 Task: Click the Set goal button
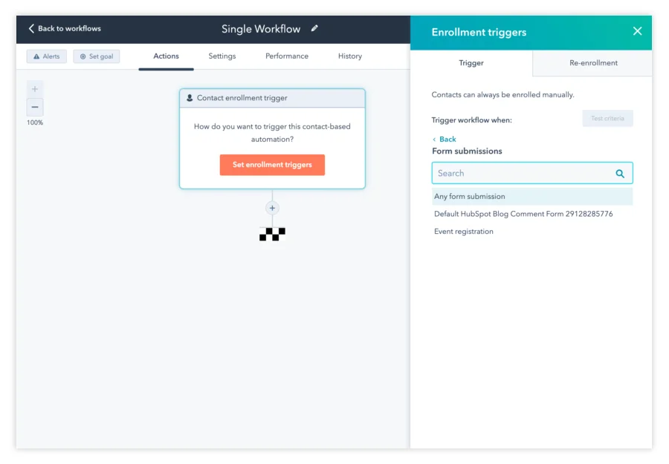coord(96,56)
